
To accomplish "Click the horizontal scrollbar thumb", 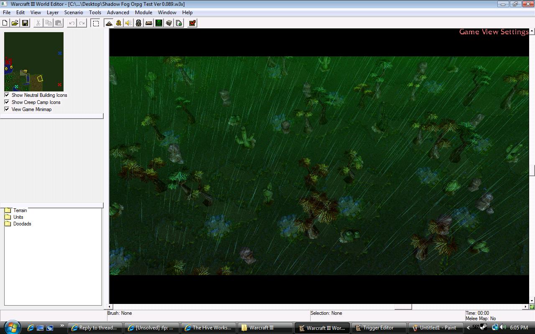I will (403, 307).
